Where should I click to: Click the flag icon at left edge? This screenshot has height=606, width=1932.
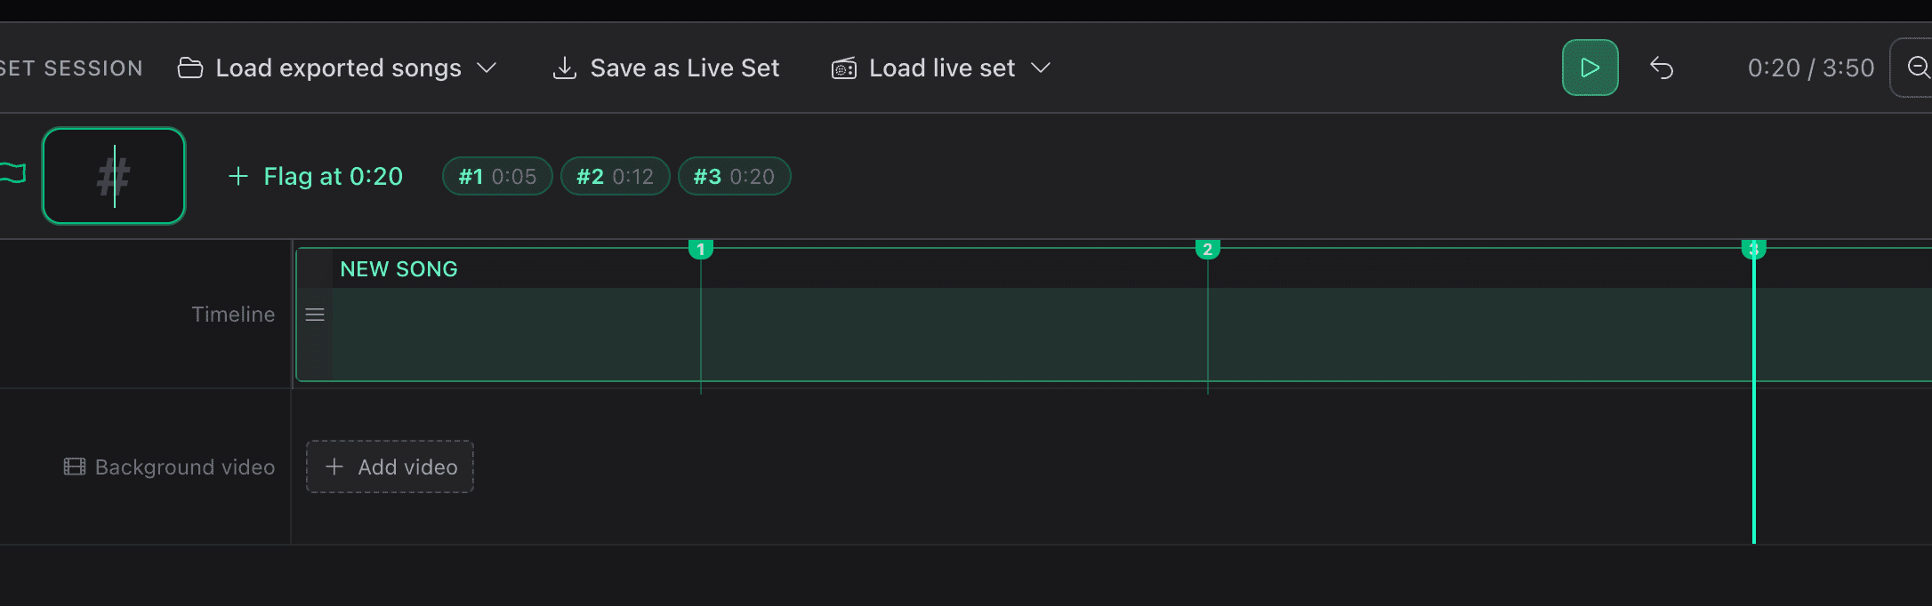[x=12, y=174]
